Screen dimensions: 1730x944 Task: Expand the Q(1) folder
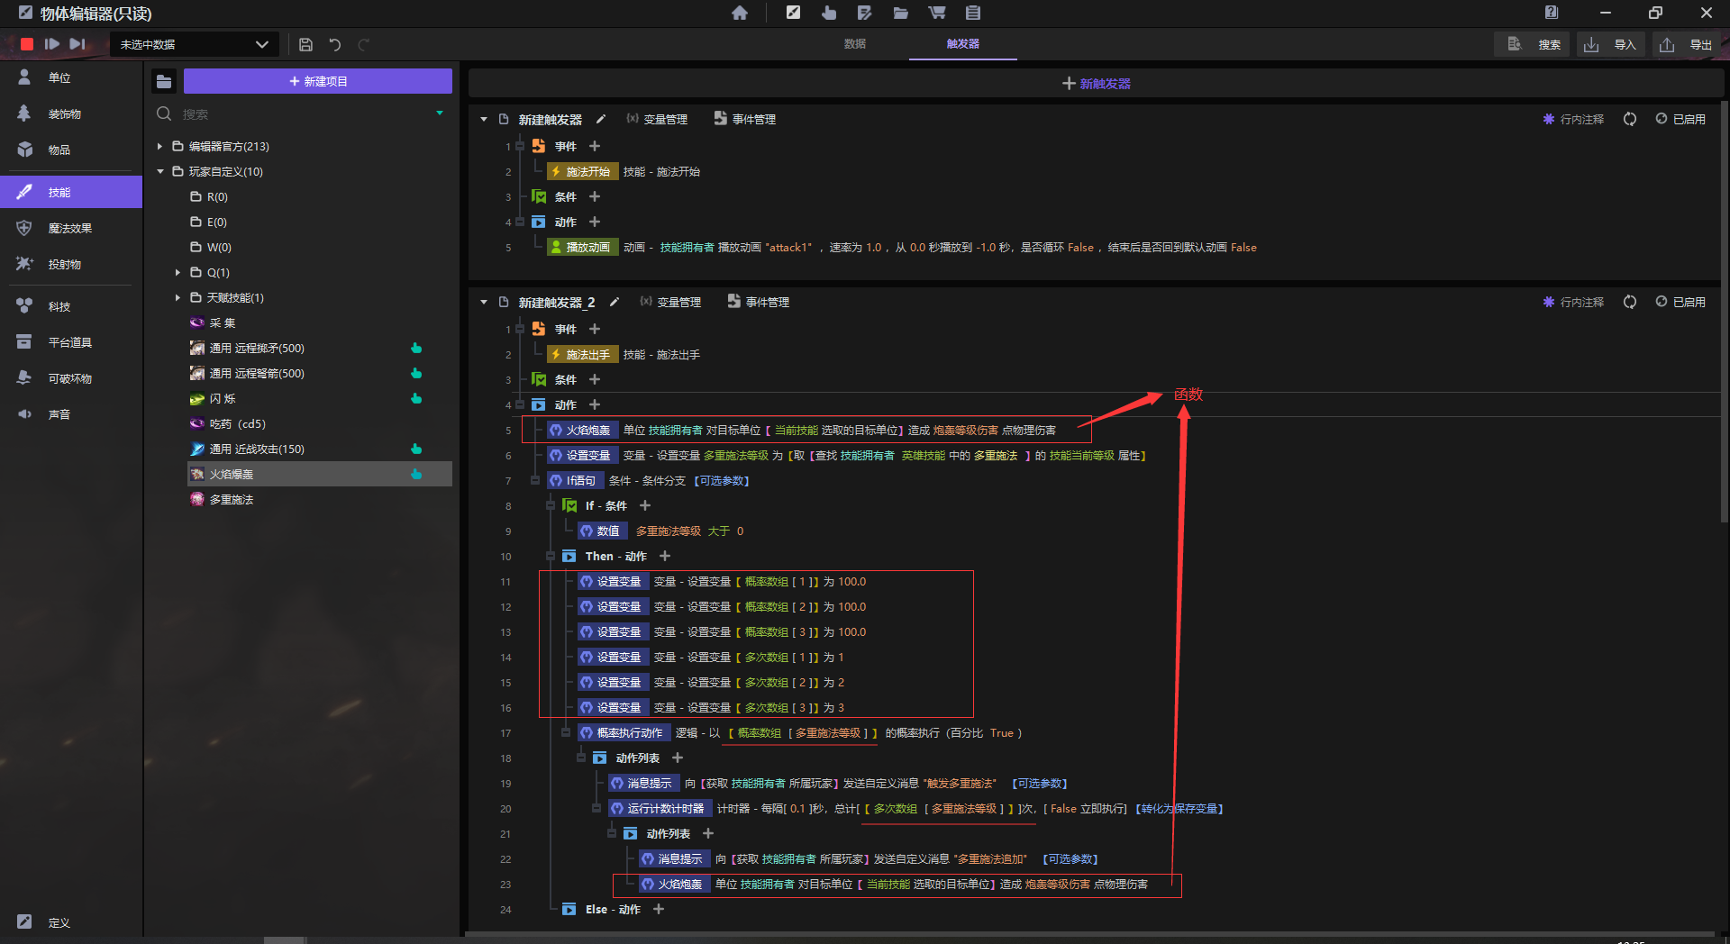click(x=178, y=272)
